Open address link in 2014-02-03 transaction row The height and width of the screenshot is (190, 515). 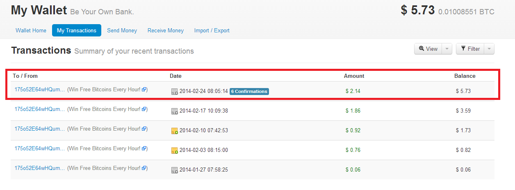40,149
